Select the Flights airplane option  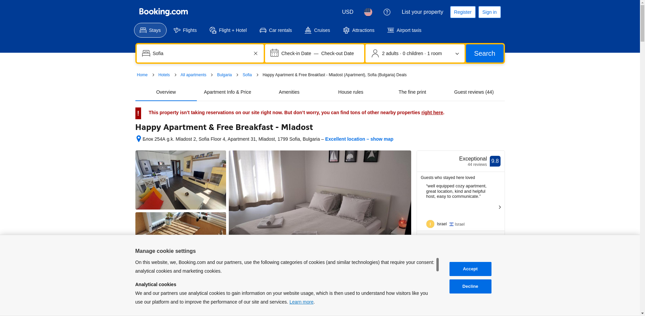point(185,30)
